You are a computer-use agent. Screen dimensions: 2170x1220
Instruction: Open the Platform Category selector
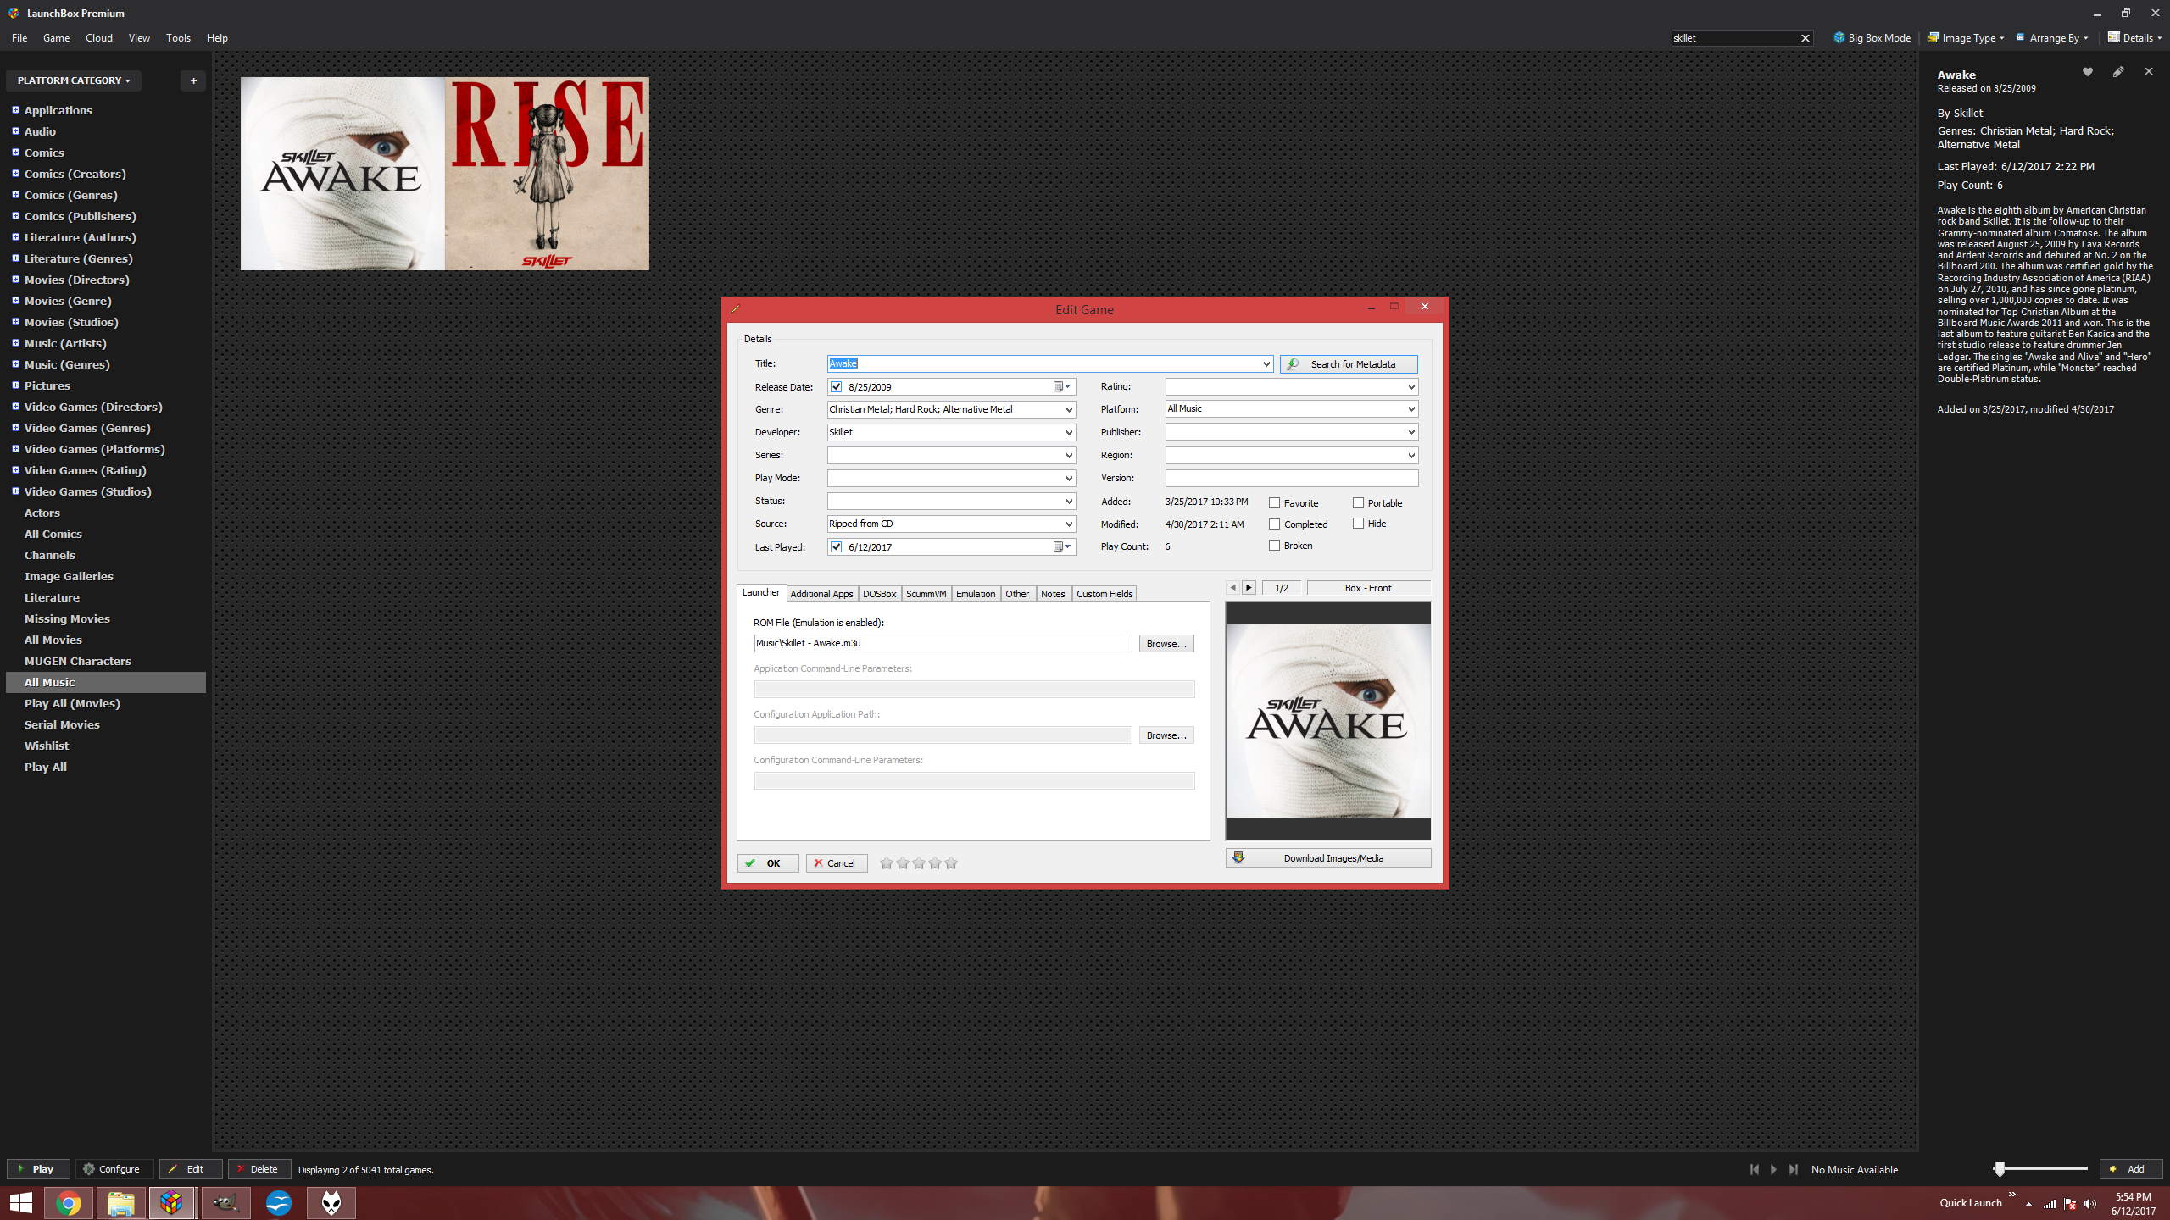(74, 80)
